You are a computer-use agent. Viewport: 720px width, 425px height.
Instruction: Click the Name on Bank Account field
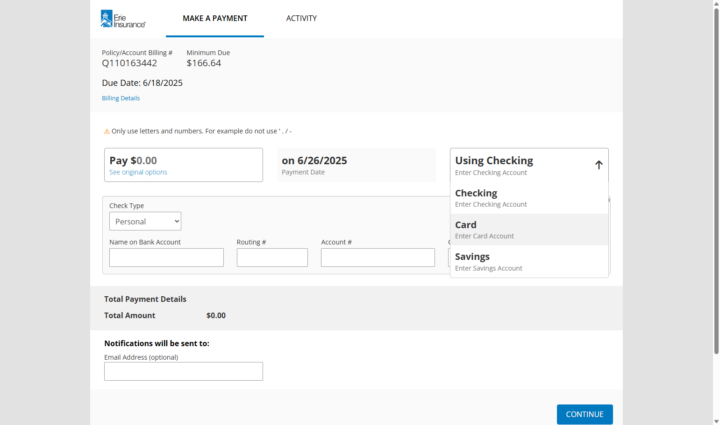(166, 258)
